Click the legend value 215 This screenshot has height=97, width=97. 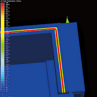(x=7, y=56)
